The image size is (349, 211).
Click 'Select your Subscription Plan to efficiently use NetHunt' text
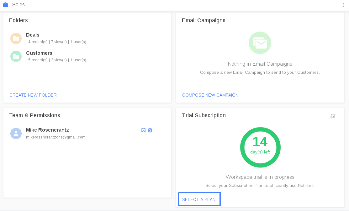pos(260,185)
